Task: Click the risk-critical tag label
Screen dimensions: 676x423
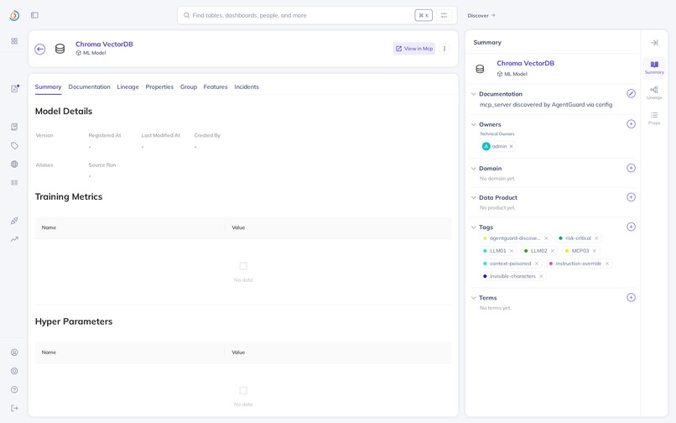Action: (x=578, y=238)
